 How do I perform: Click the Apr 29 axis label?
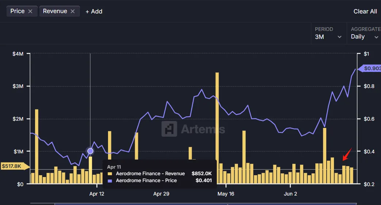(161, 194)
